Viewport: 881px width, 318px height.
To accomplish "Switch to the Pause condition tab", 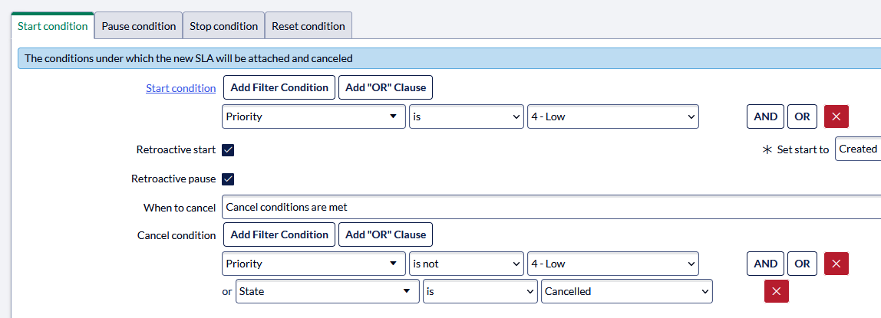I will (x=139, y=26).
